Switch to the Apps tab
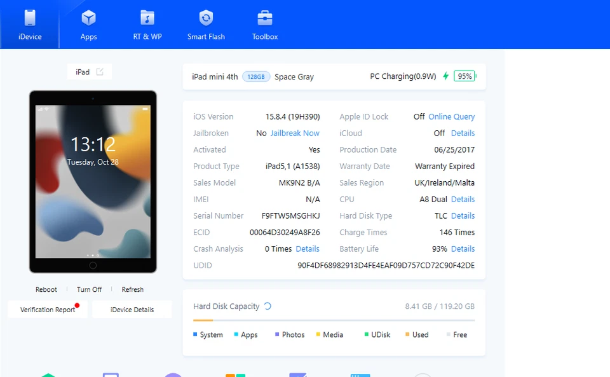 coord(89,25)
